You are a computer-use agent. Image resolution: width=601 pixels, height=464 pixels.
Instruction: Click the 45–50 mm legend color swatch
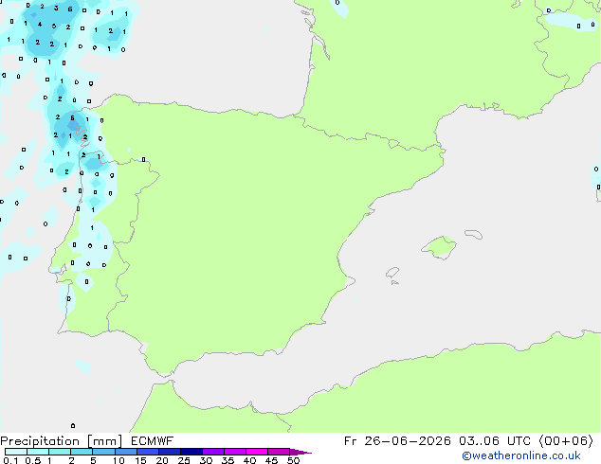279,452
